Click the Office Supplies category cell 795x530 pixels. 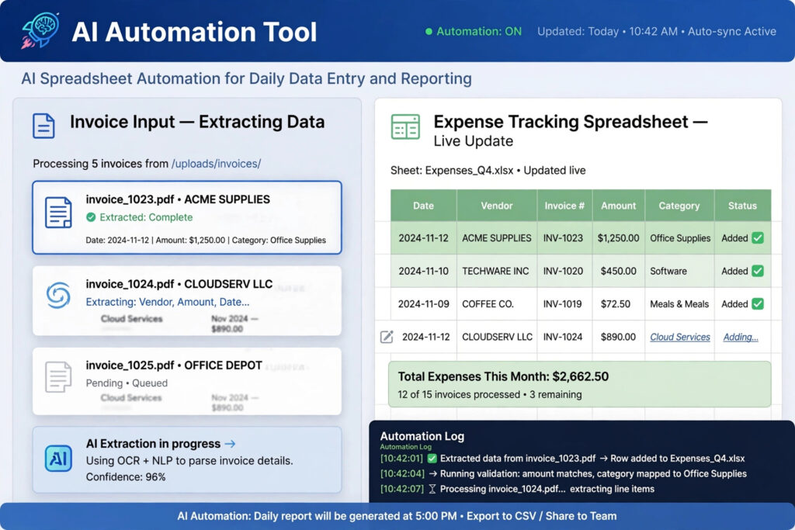point(680,238)
